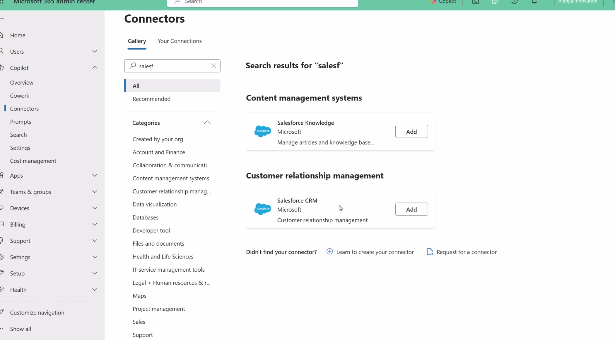615x340 pixels.
Task: Open Cost management page
Action: pos(33,161)
